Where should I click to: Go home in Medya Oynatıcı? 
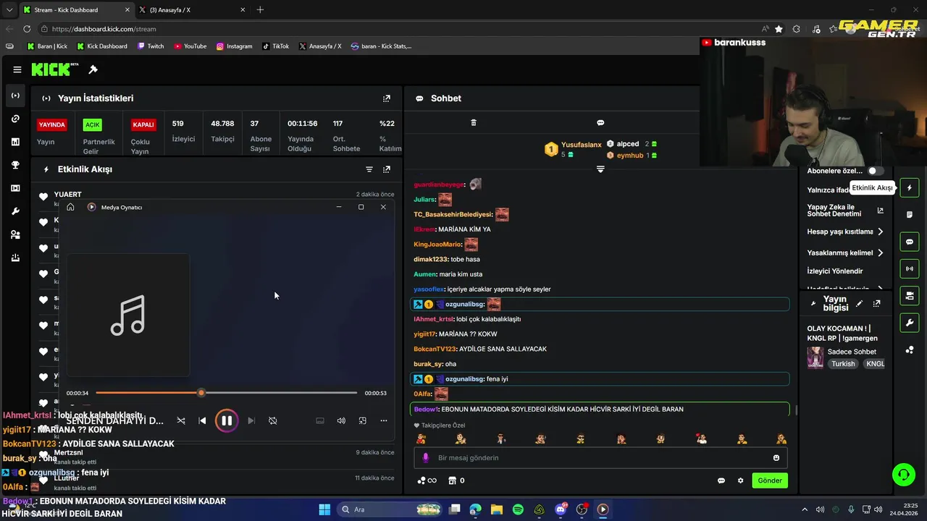[70, 207]
